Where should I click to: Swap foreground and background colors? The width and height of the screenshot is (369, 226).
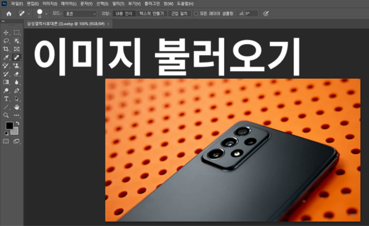[17, 123]
